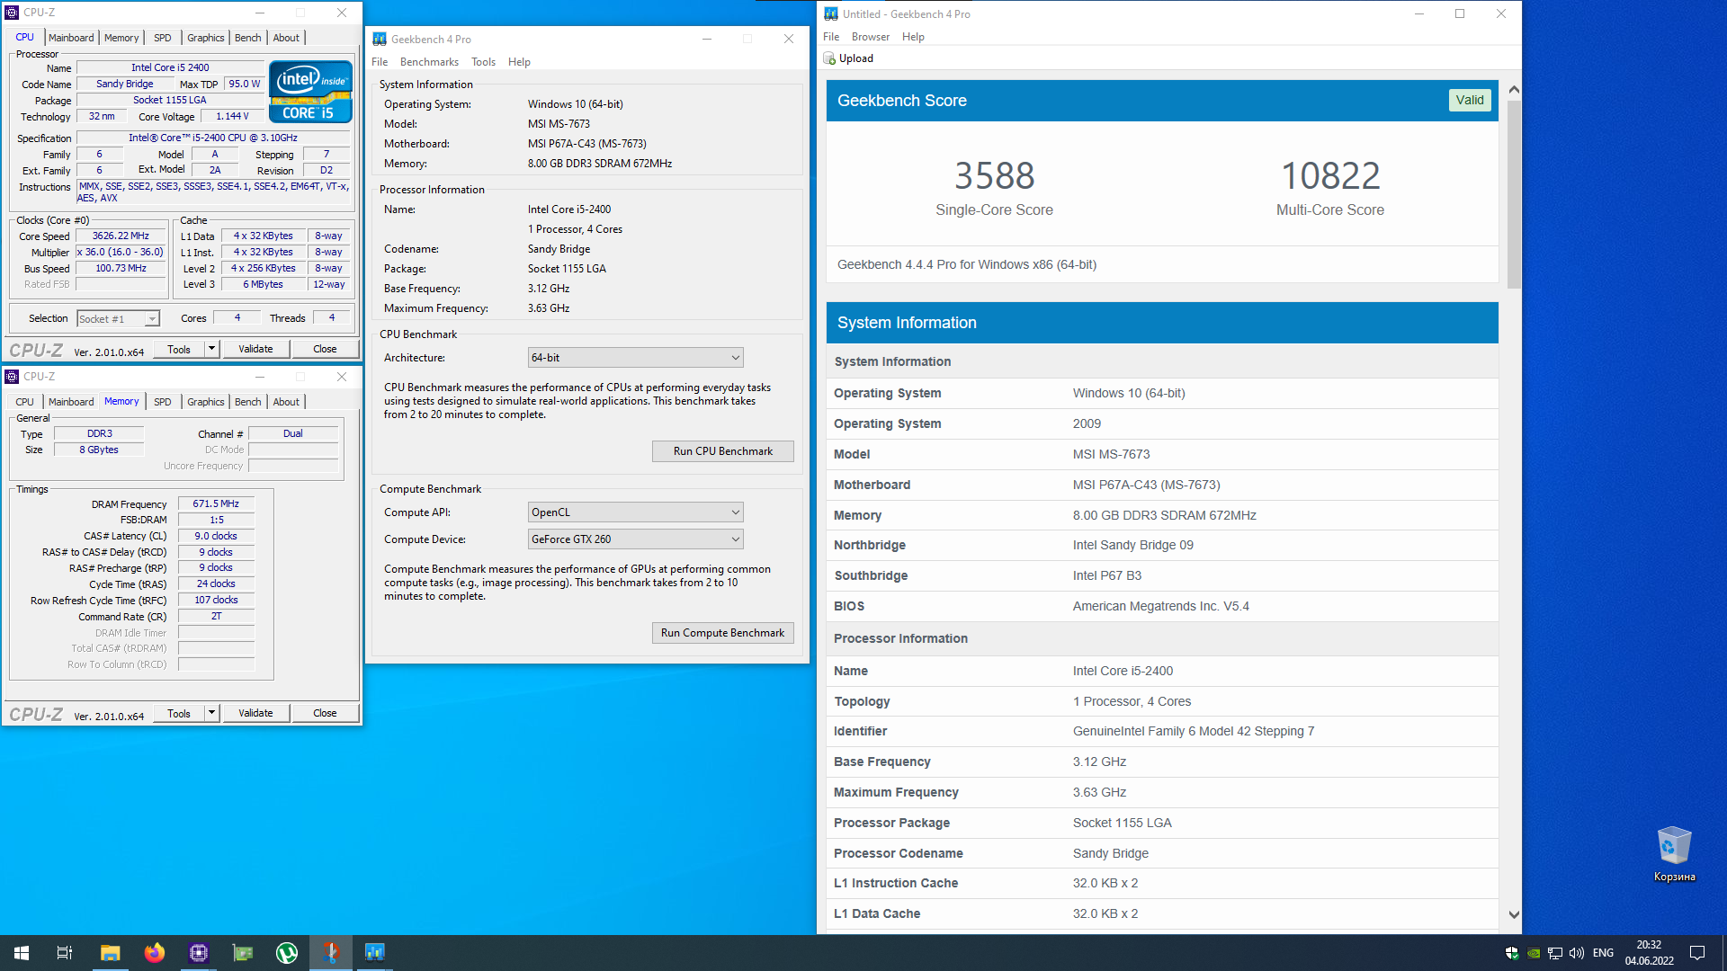Screen dimensions: 1727x971
Task: Switch to the CPU tab in the lower CPU-Z window
Action: pos(25,402)
